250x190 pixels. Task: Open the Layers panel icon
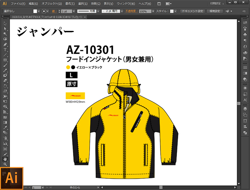pos(245,108)
